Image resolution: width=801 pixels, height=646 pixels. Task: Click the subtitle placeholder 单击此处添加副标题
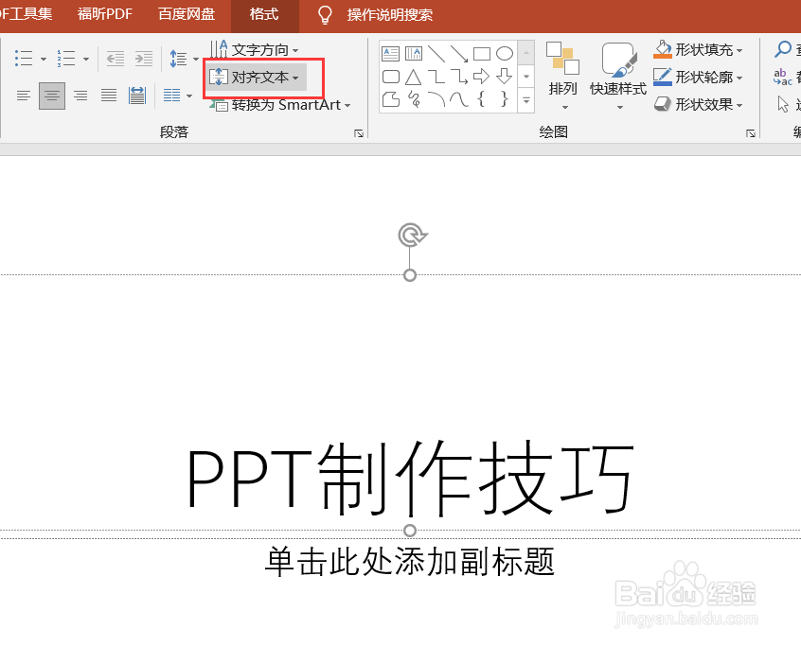point(409,562)
